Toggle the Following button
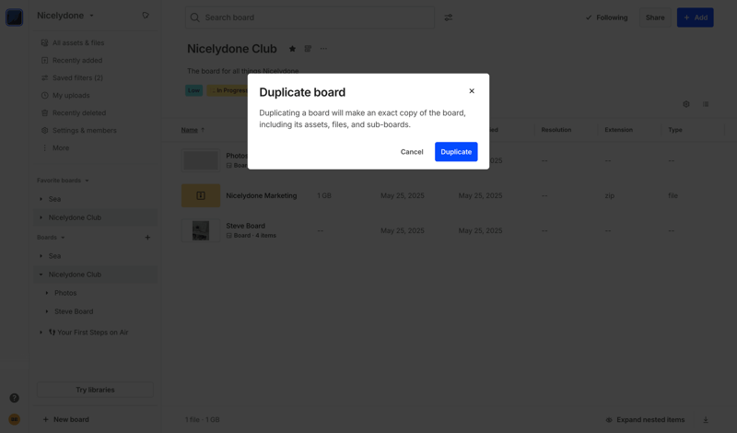Screen dimensions: 737x433 click(x=606, y=18)
